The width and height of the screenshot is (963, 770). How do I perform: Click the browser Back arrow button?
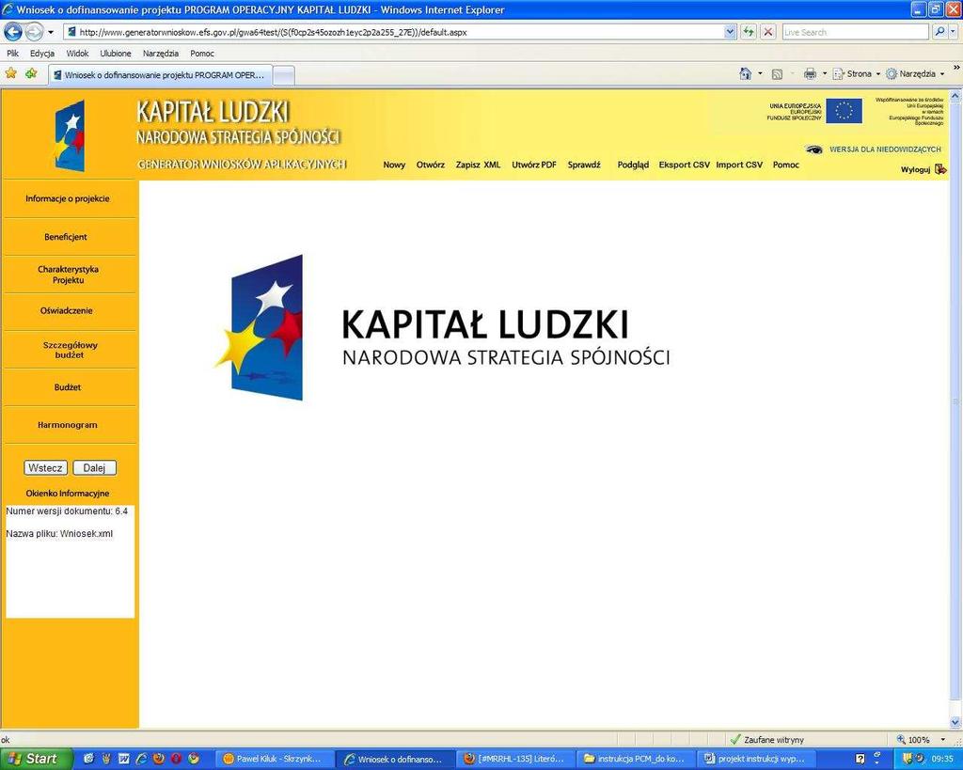pyautogui.click(x=13, y=31)
